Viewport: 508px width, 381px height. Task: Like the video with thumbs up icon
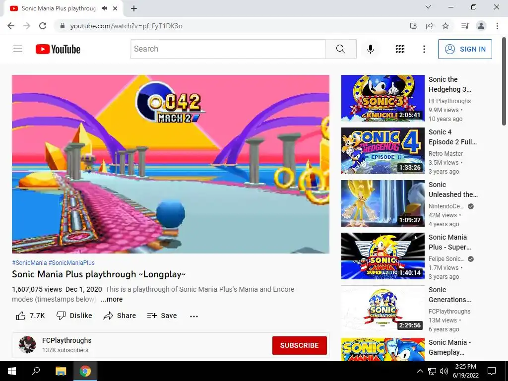click(21, 316)
